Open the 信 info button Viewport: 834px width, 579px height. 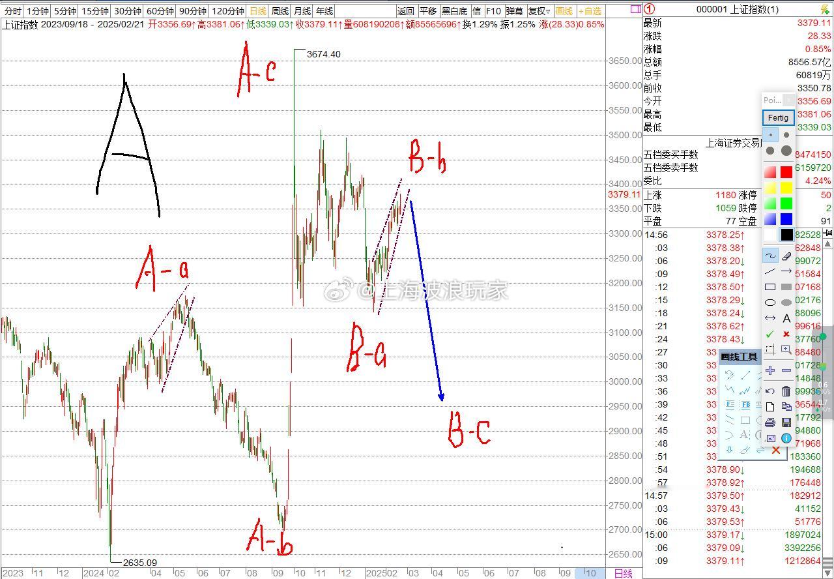[x=476, y=11]
